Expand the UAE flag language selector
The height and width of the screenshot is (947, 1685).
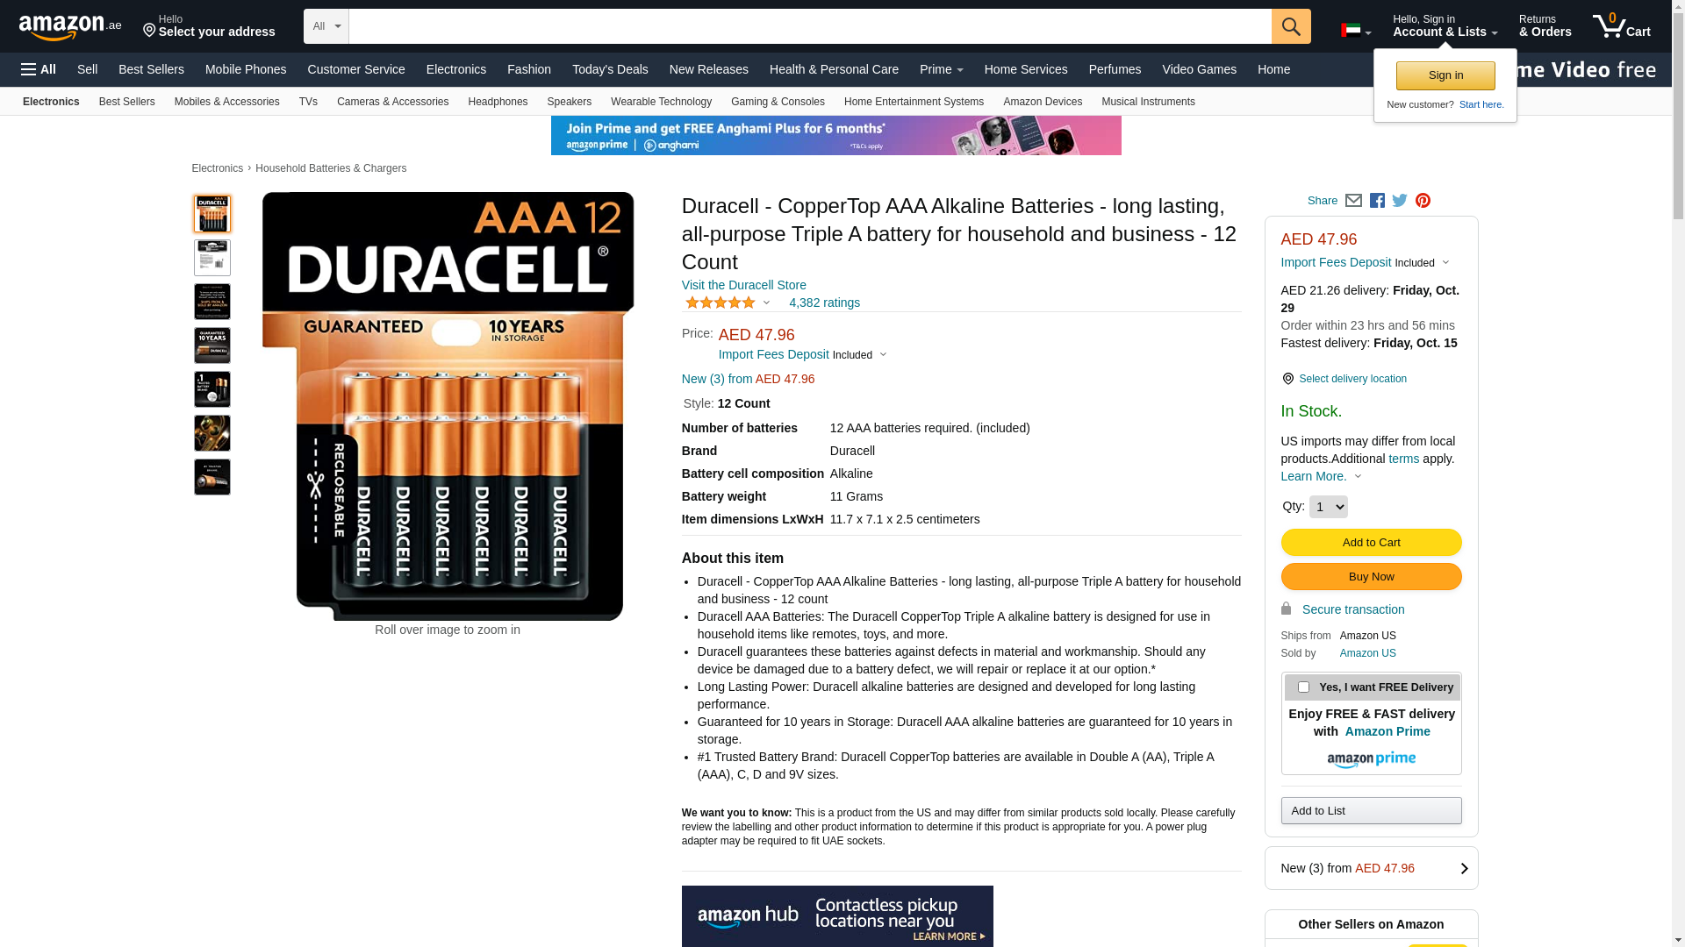pyautogui.click(x=1356, y=32)
